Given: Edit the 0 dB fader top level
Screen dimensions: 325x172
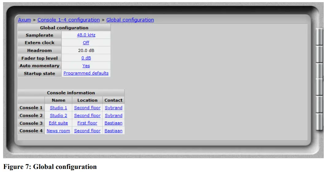Looking at the screenshot, I should (86, 58).
